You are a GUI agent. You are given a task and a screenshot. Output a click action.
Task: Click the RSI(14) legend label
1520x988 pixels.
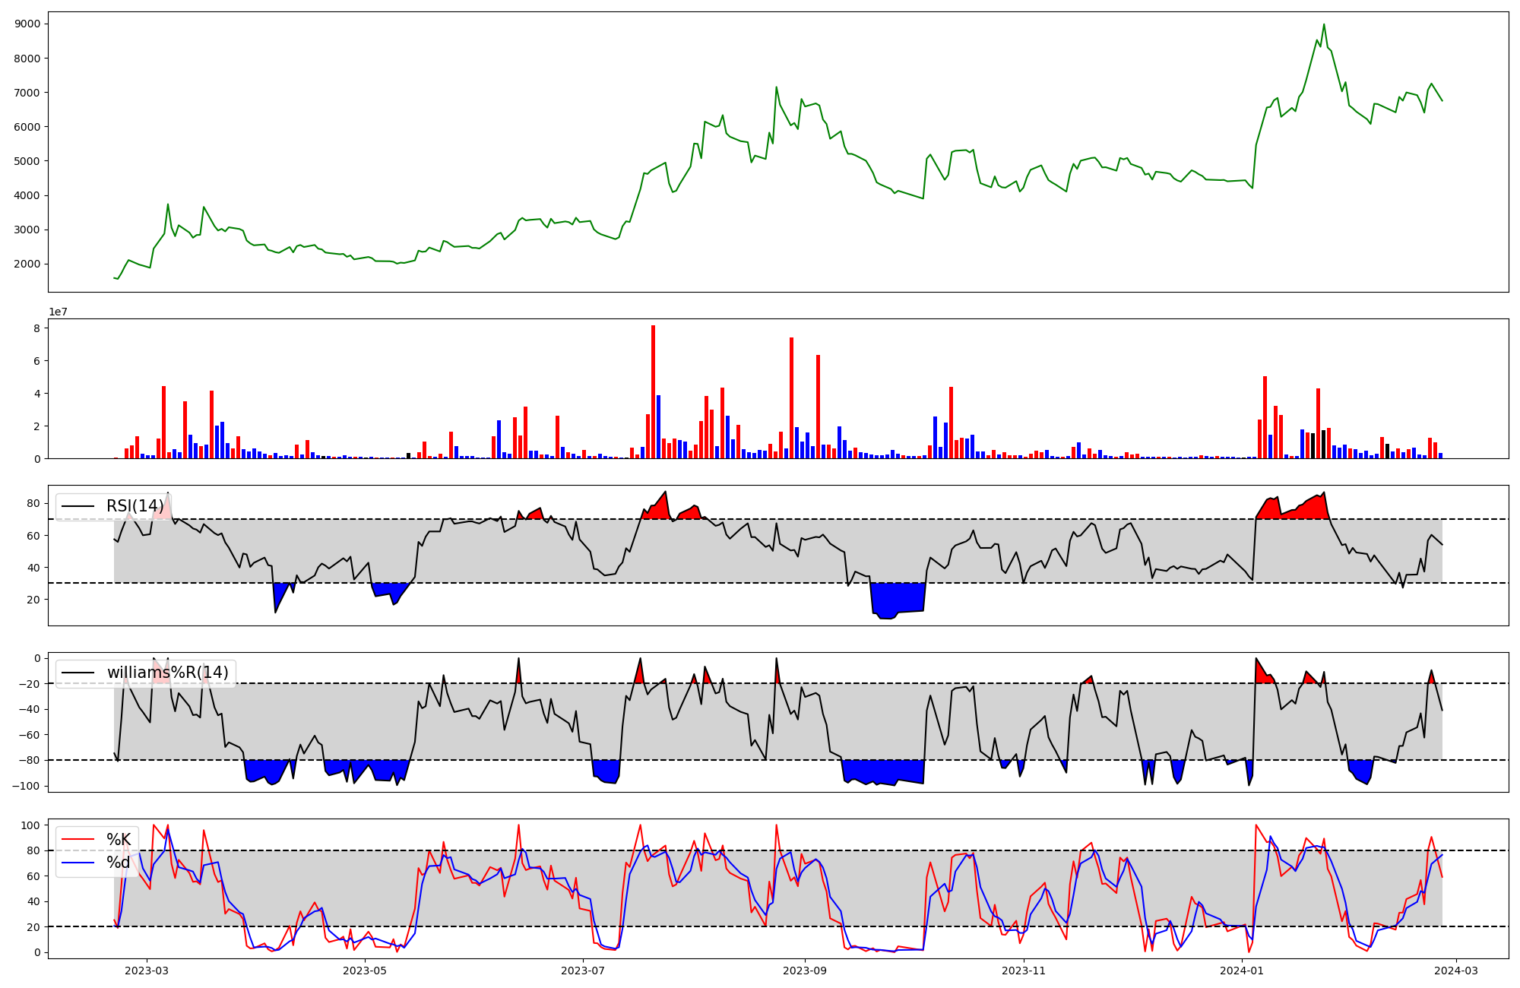pos(135,506)
